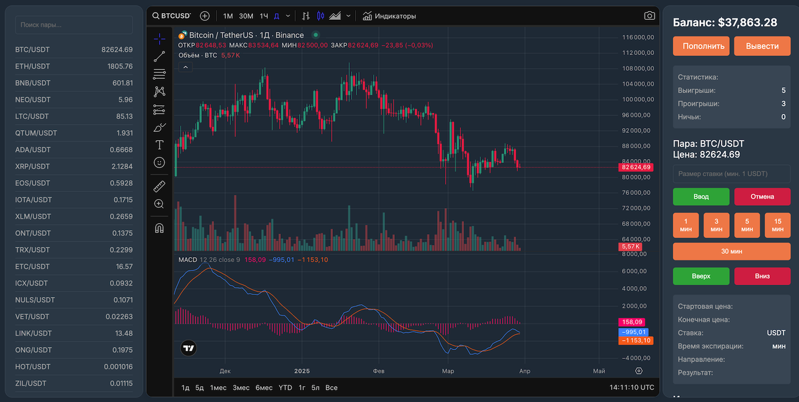Click the Вывести withdraw button

(762, 46)
